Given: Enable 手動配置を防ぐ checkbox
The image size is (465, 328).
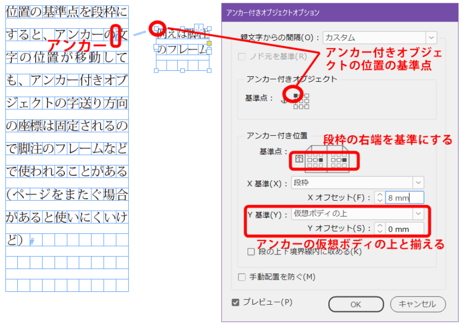Looking at the screenshot, I should click(x=242, y=277).
